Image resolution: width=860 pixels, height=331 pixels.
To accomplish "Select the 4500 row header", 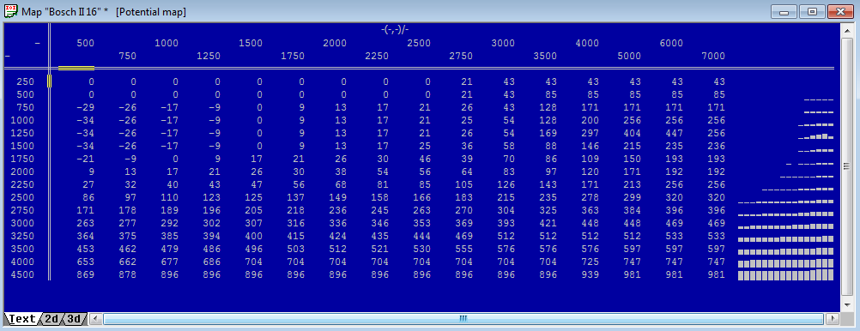I will (x=22, y=275).
